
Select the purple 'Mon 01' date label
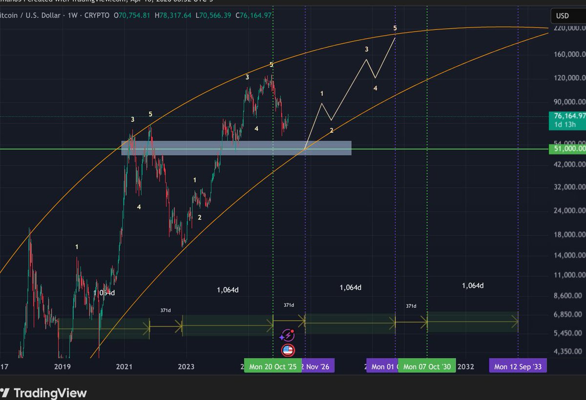pyautogui.click(x=382, y=366)
